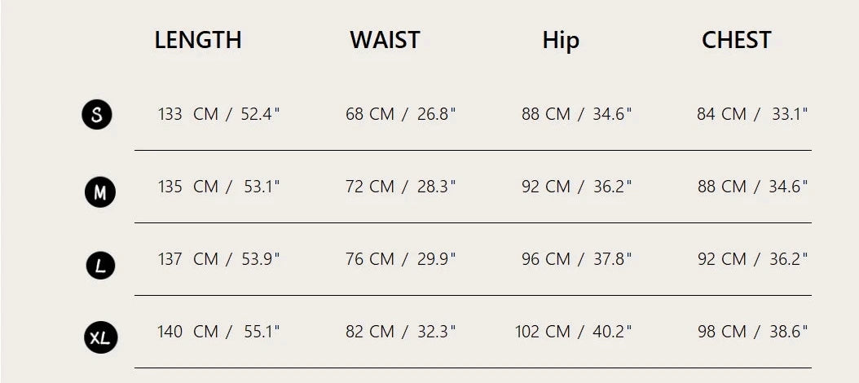Click the XL waist value 82 CM
859x383 pixels.
pyautogui.click(x=370, y=332)
